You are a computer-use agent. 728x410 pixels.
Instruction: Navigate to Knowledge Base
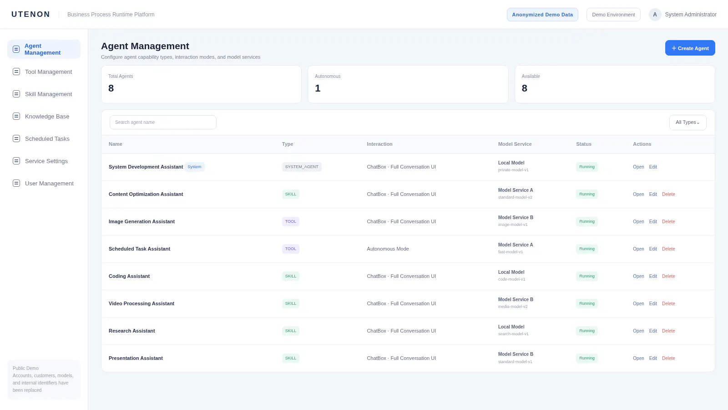coord(44,116)
